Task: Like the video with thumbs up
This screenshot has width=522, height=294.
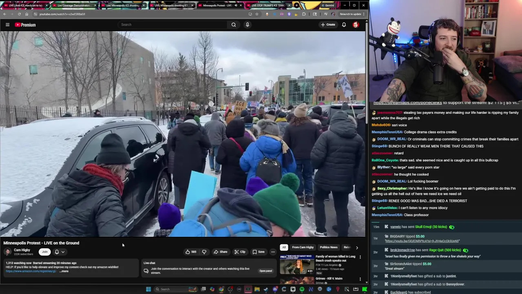Action: (191, 252)
